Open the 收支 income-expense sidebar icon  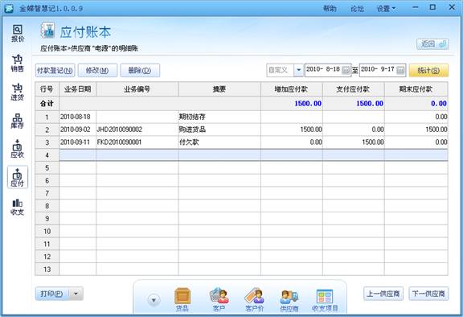18,207
